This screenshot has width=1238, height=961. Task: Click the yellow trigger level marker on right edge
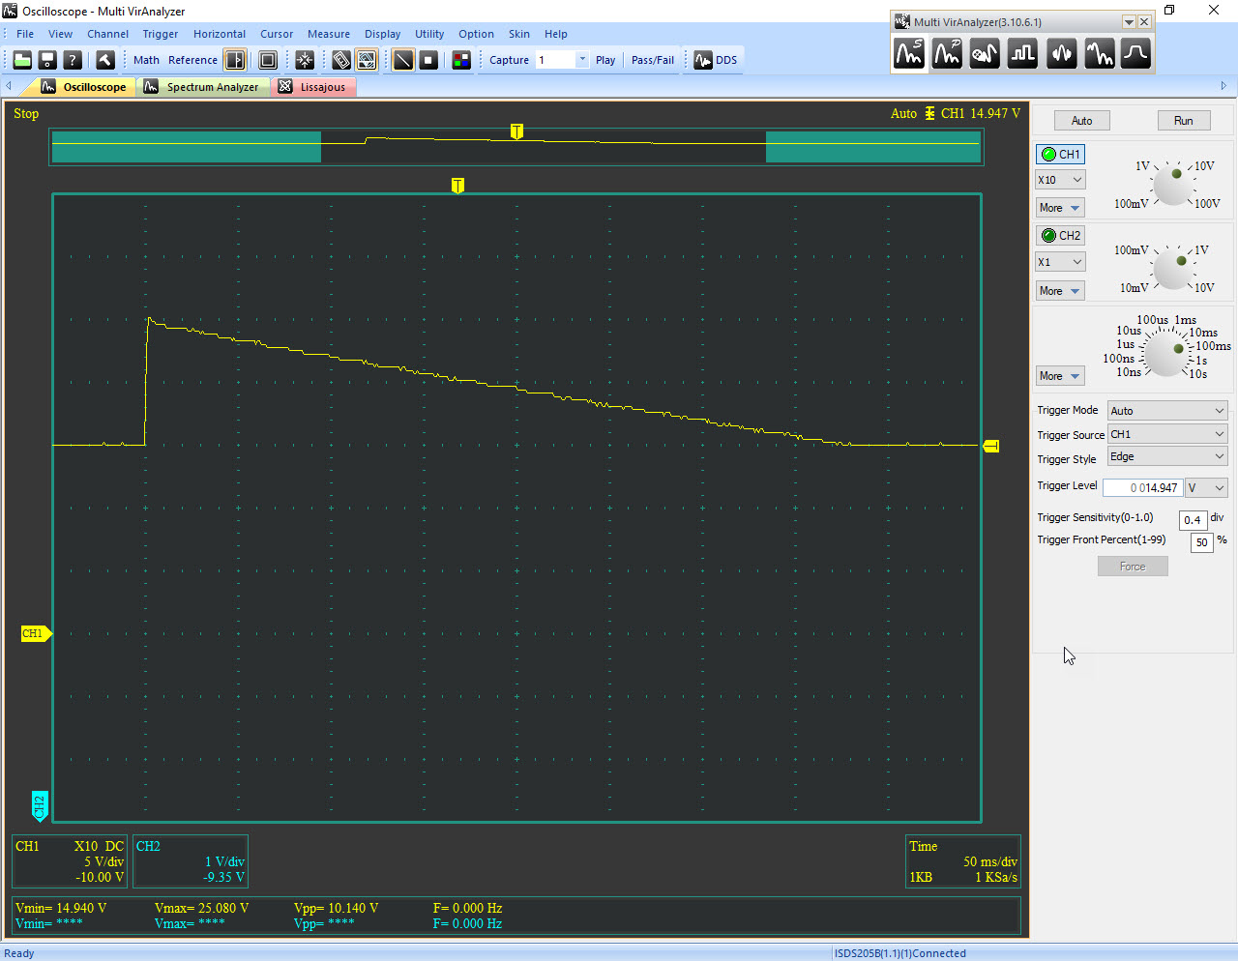coord(990,446)
